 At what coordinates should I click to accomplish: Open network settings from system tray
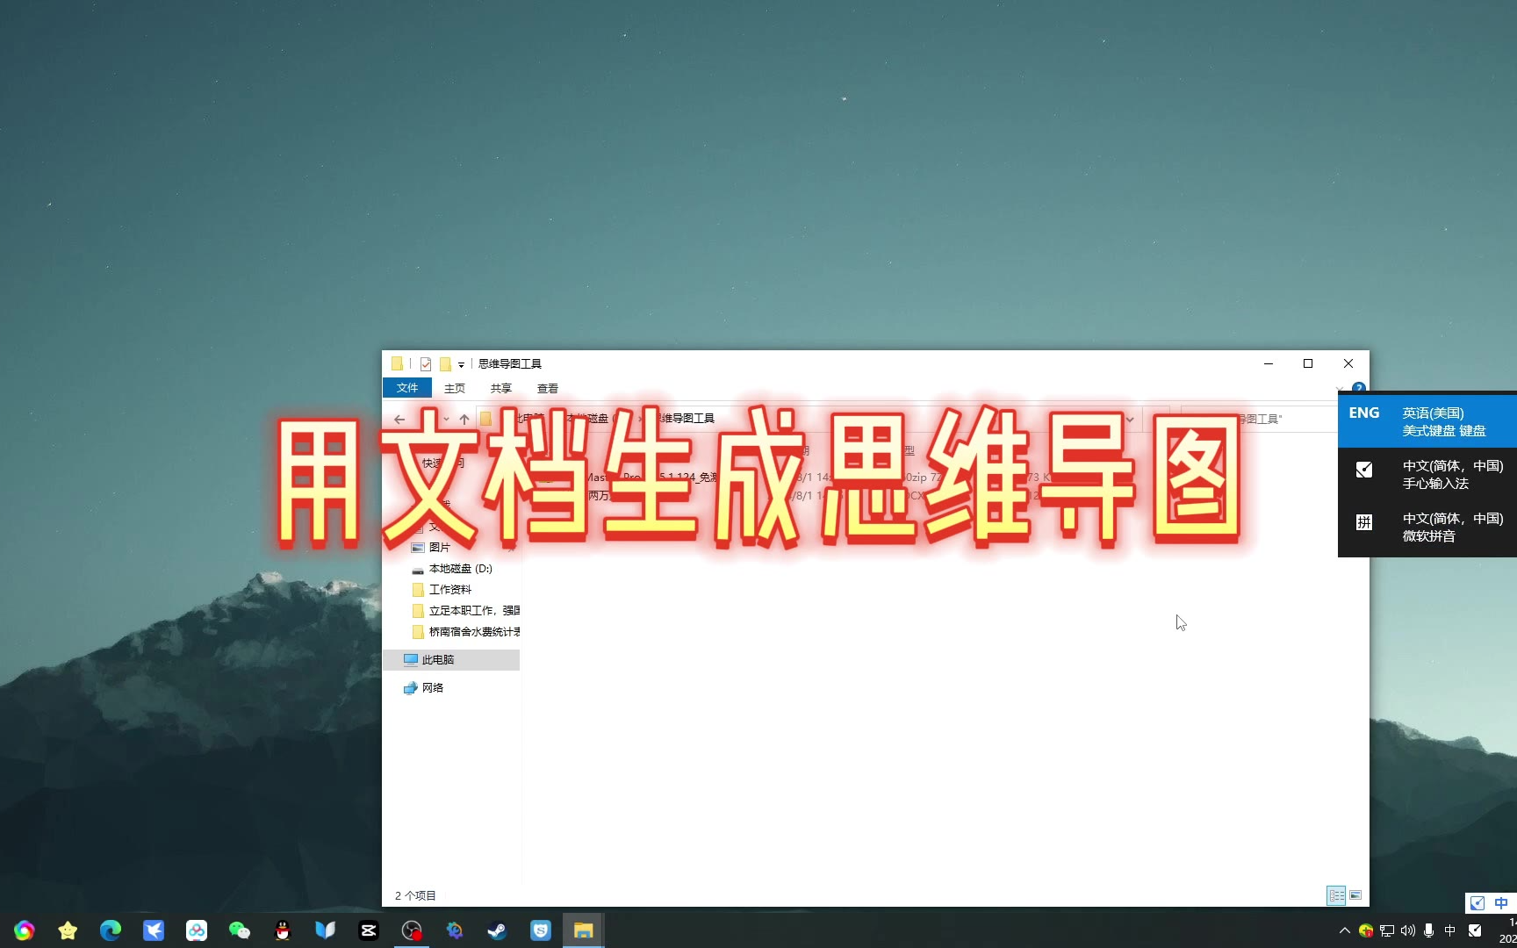(x=1387, y=930)
